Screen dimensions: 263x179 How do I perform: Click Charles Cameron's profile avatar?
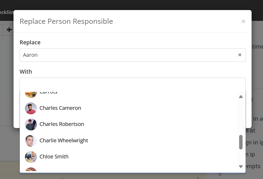[x=31, y=108]
